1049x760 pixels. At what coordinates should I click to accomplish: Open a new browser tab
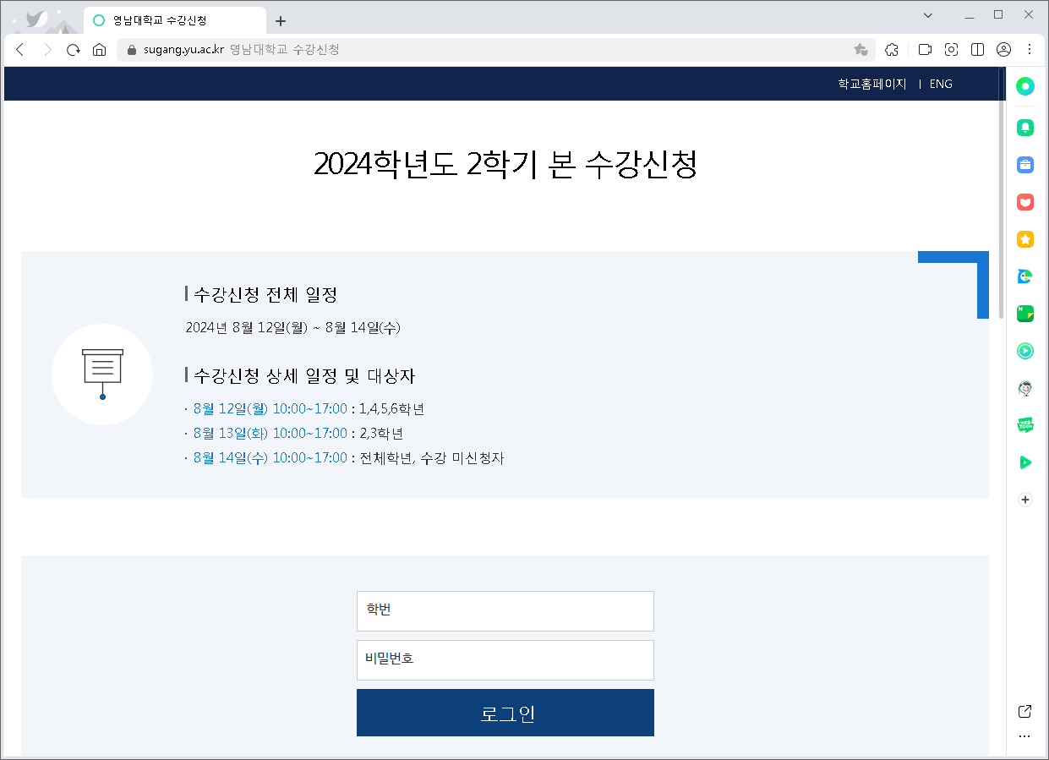pos(280,19)
